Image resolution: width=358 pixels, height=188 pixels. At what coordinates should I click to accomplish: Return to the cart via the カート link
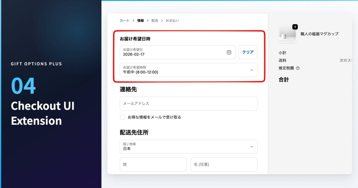click(124, 21)
